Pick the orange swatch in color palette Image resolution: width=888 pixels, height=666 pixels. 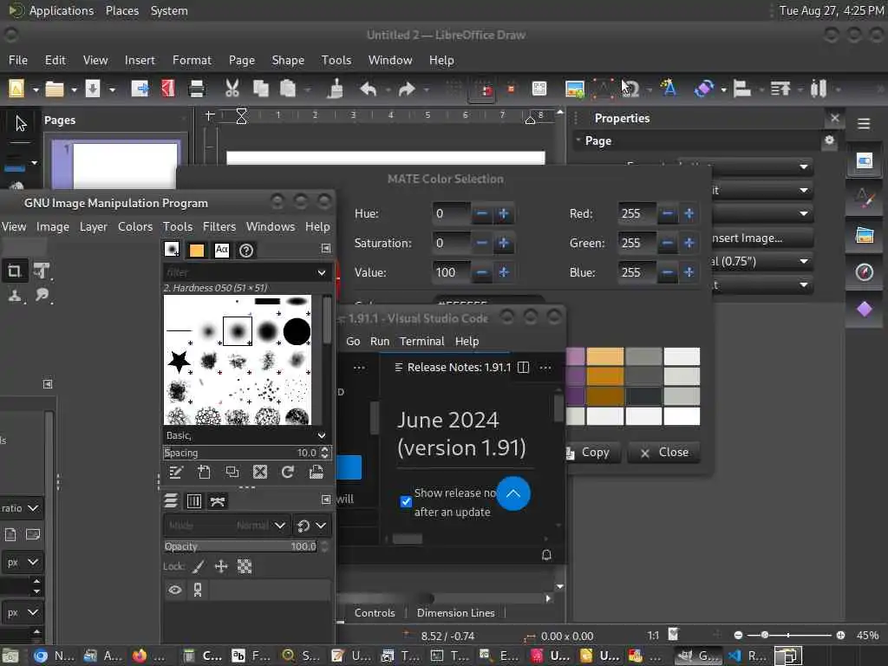[x=604, y=376]
